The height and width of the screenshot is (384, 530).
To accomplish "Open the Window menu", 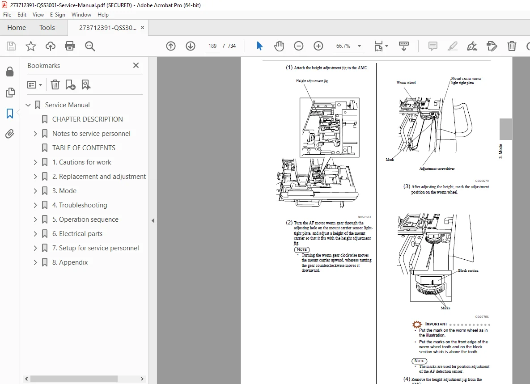I will (x=81, y=14).
